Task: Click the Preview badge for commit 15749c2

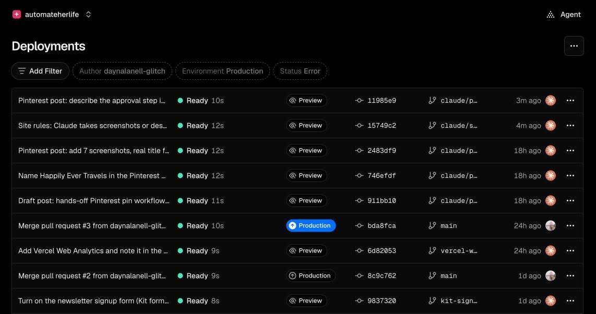Action: [306, 126]
